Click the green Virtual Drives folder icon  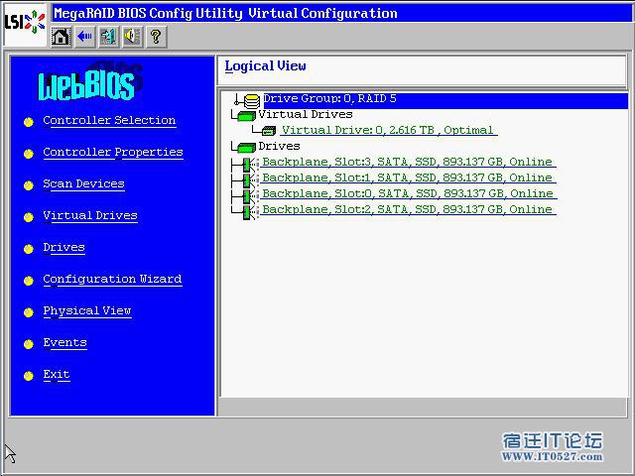coord(247,116)
